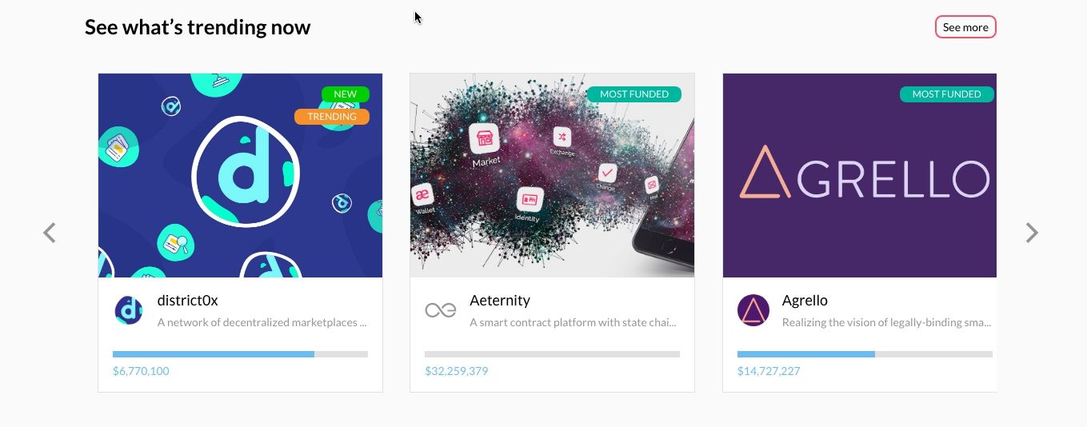Click the Change checkmark icon in Aeternity image

607,173
